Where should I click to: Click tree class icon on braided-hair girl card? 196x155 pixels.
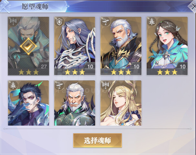[152, 22]
